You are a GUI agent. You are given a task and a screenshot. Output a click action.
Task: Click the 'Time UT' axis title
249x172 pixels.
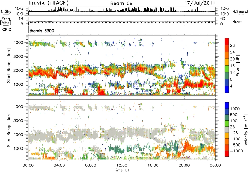click(122, 170)
